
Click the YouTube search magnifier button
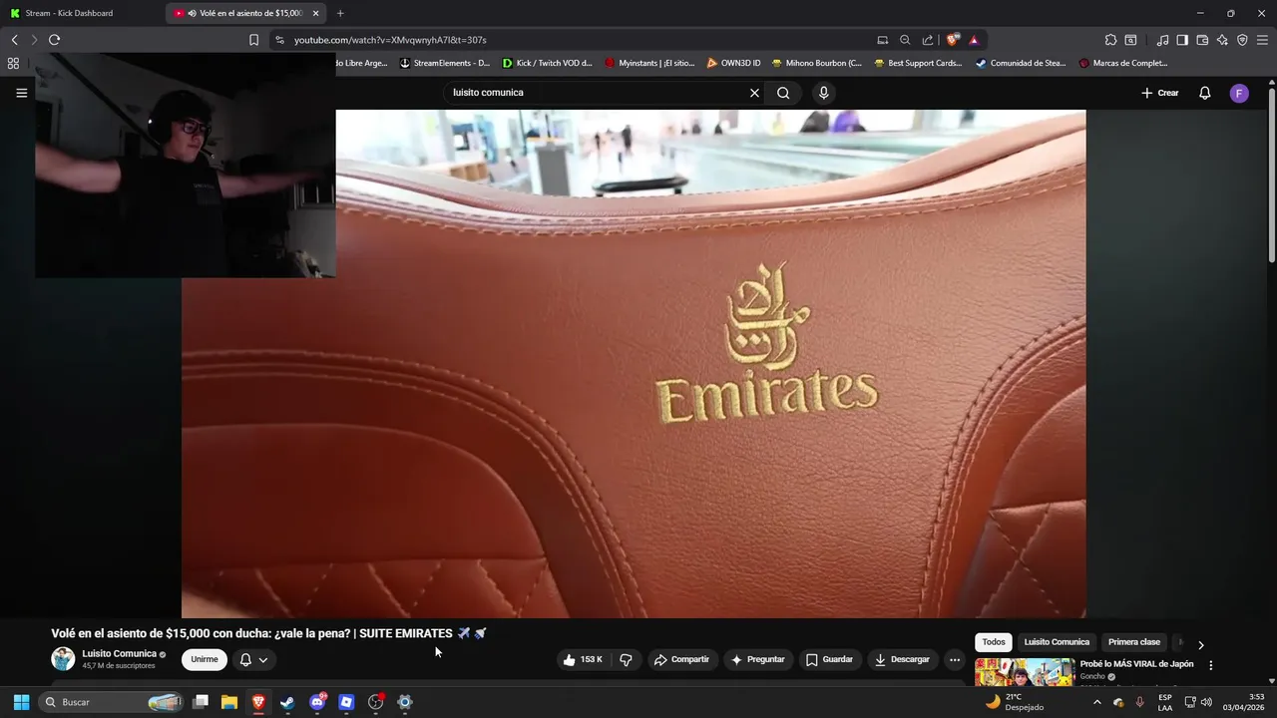[x=783, y=93]
